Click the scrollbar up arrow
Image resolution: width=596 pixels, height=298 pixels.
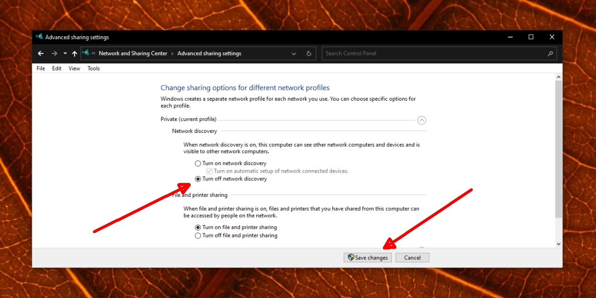(x=558, y=77)
